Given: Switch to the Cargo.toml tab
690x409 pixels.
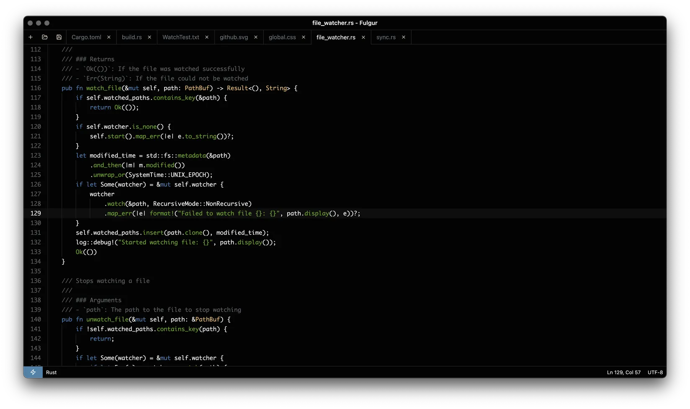Looking at the screenshot, I should tap(86, 37).
